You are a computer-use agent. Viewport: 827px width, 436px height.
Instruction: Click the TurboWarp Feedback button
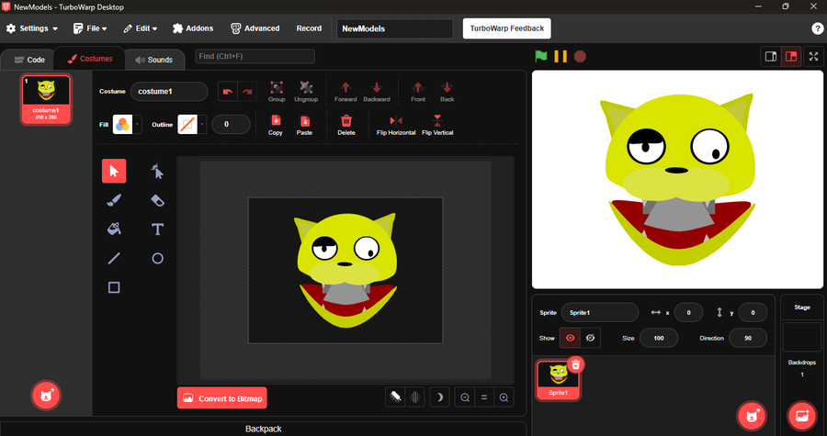tap(507, 28)
